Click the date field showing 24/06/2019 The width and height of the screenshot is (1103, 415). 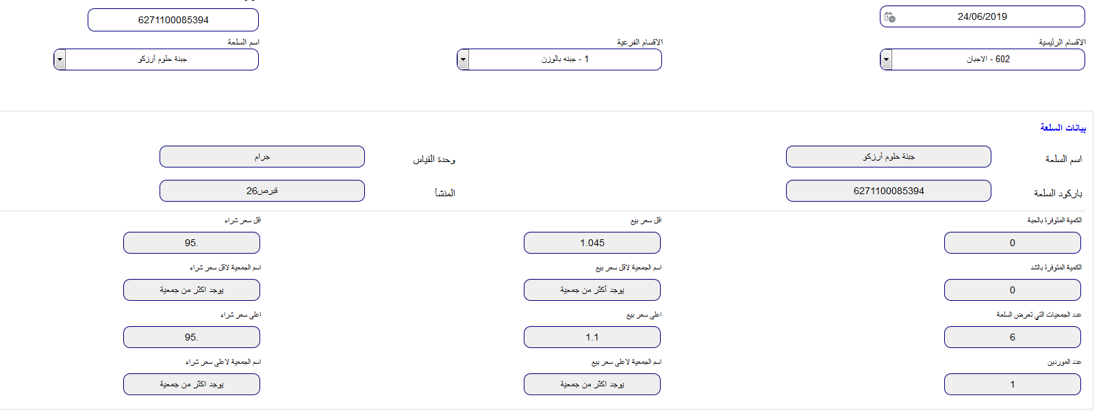[982, 16]
